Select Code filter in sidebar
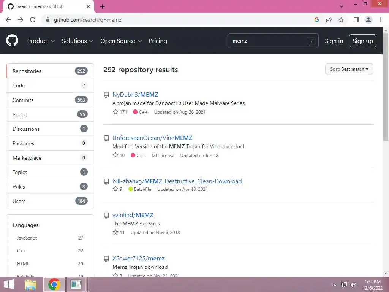This screenshot has width=389, height=292. coord(50,86)
